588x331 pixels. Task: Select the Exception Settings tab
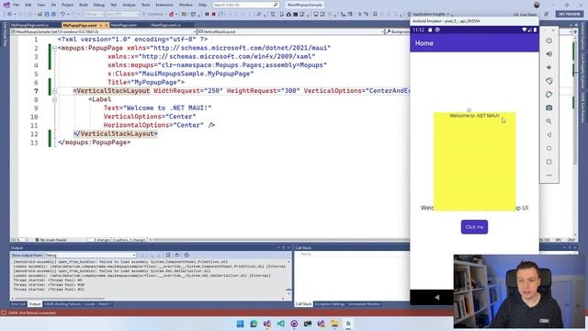click(330, 304)
